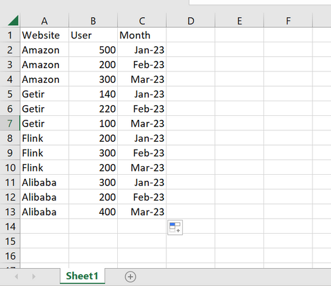Click the User header cell
331x286 pixels.
pos(93,35)
